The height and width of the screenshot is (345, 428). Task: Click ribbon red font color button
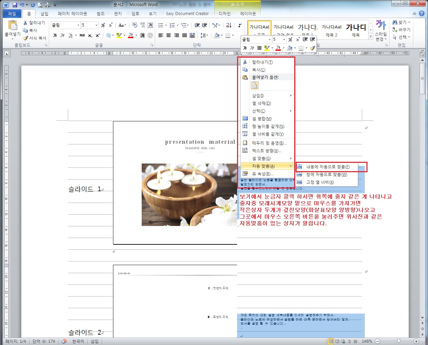tap(131, 35)
